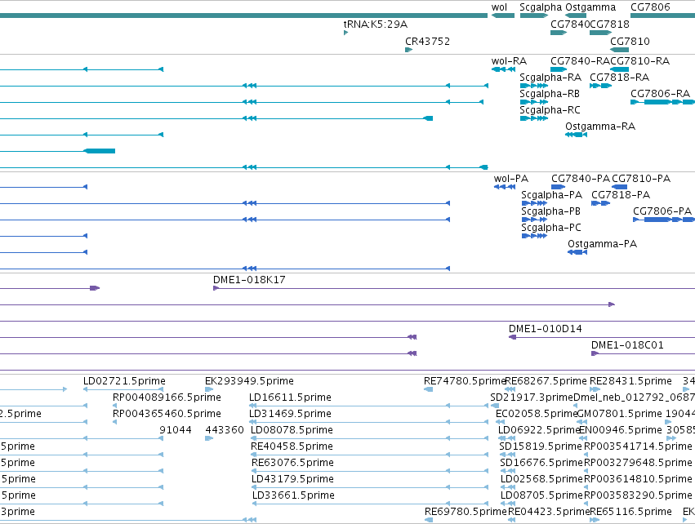The width and height of the screenshot is (695, 524).
Task: Click the RP003541714.5prime label text
Action: 638,446
